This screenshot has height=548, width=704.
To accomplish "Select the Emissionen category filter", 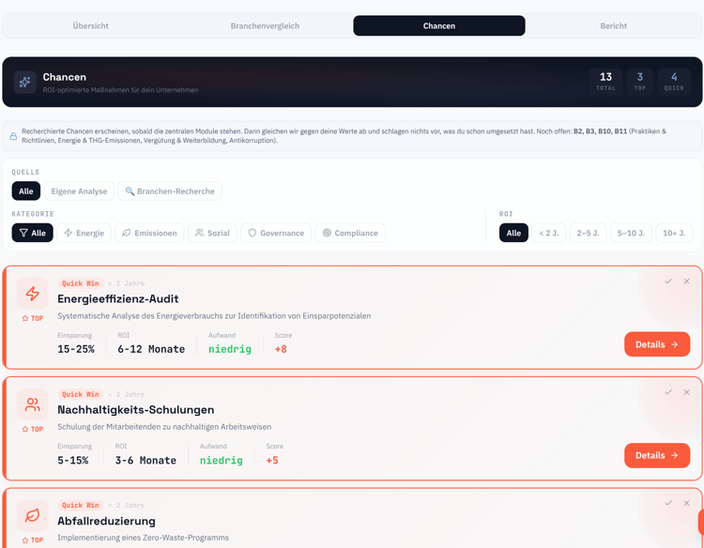I will [x=149, y=233].
